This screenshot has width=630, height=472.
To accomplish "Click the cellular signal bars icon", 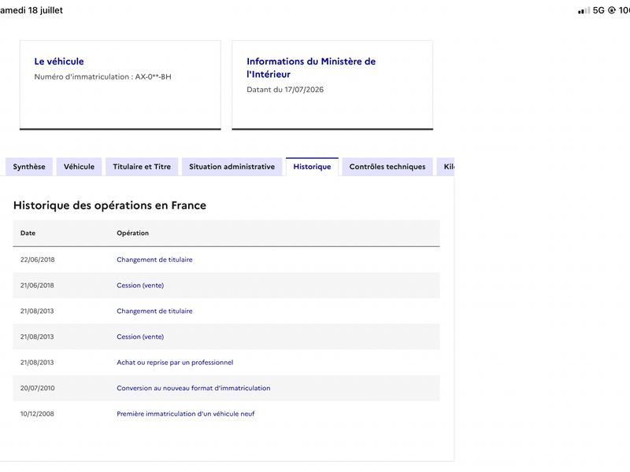I will click(584, 10).
